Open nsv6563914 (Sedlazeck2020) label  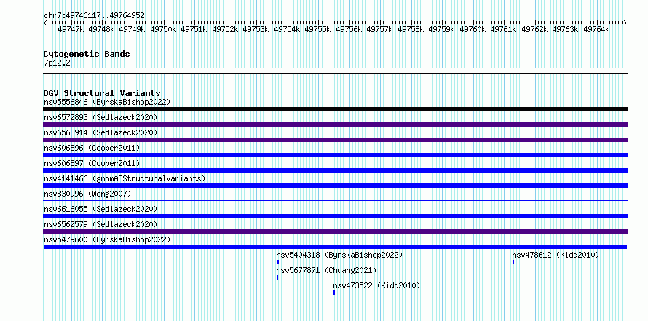coord(100,132)
